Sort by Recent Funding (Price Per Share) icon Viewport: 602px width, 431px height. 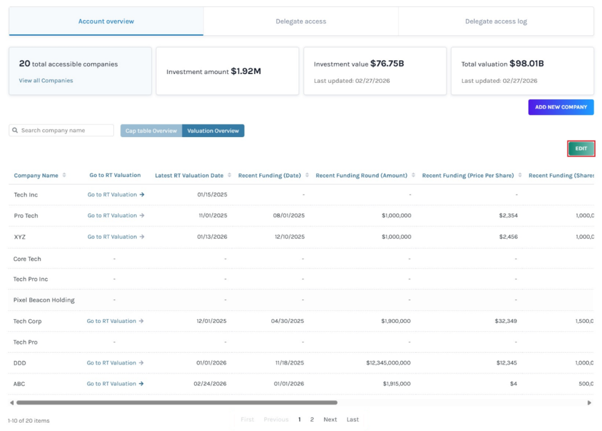coord(520,175)
